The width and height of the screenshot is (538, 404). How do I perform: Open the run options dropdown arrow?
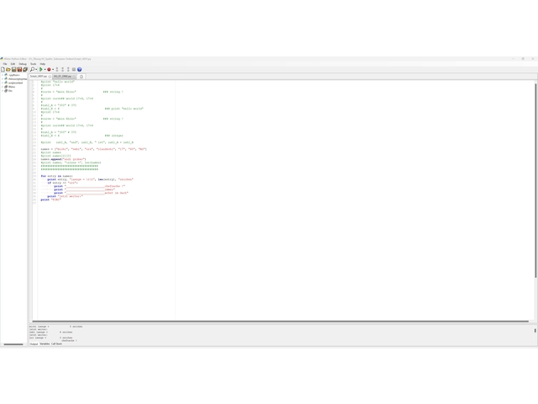click(45, 69)
